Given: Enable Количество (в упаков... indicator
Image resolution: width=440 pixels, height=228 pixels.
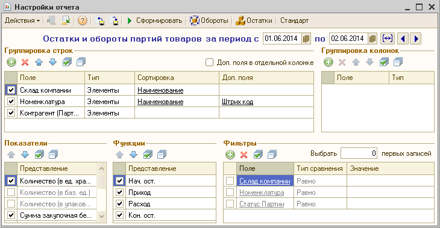Looking at the screenshot, I should 11,203.
